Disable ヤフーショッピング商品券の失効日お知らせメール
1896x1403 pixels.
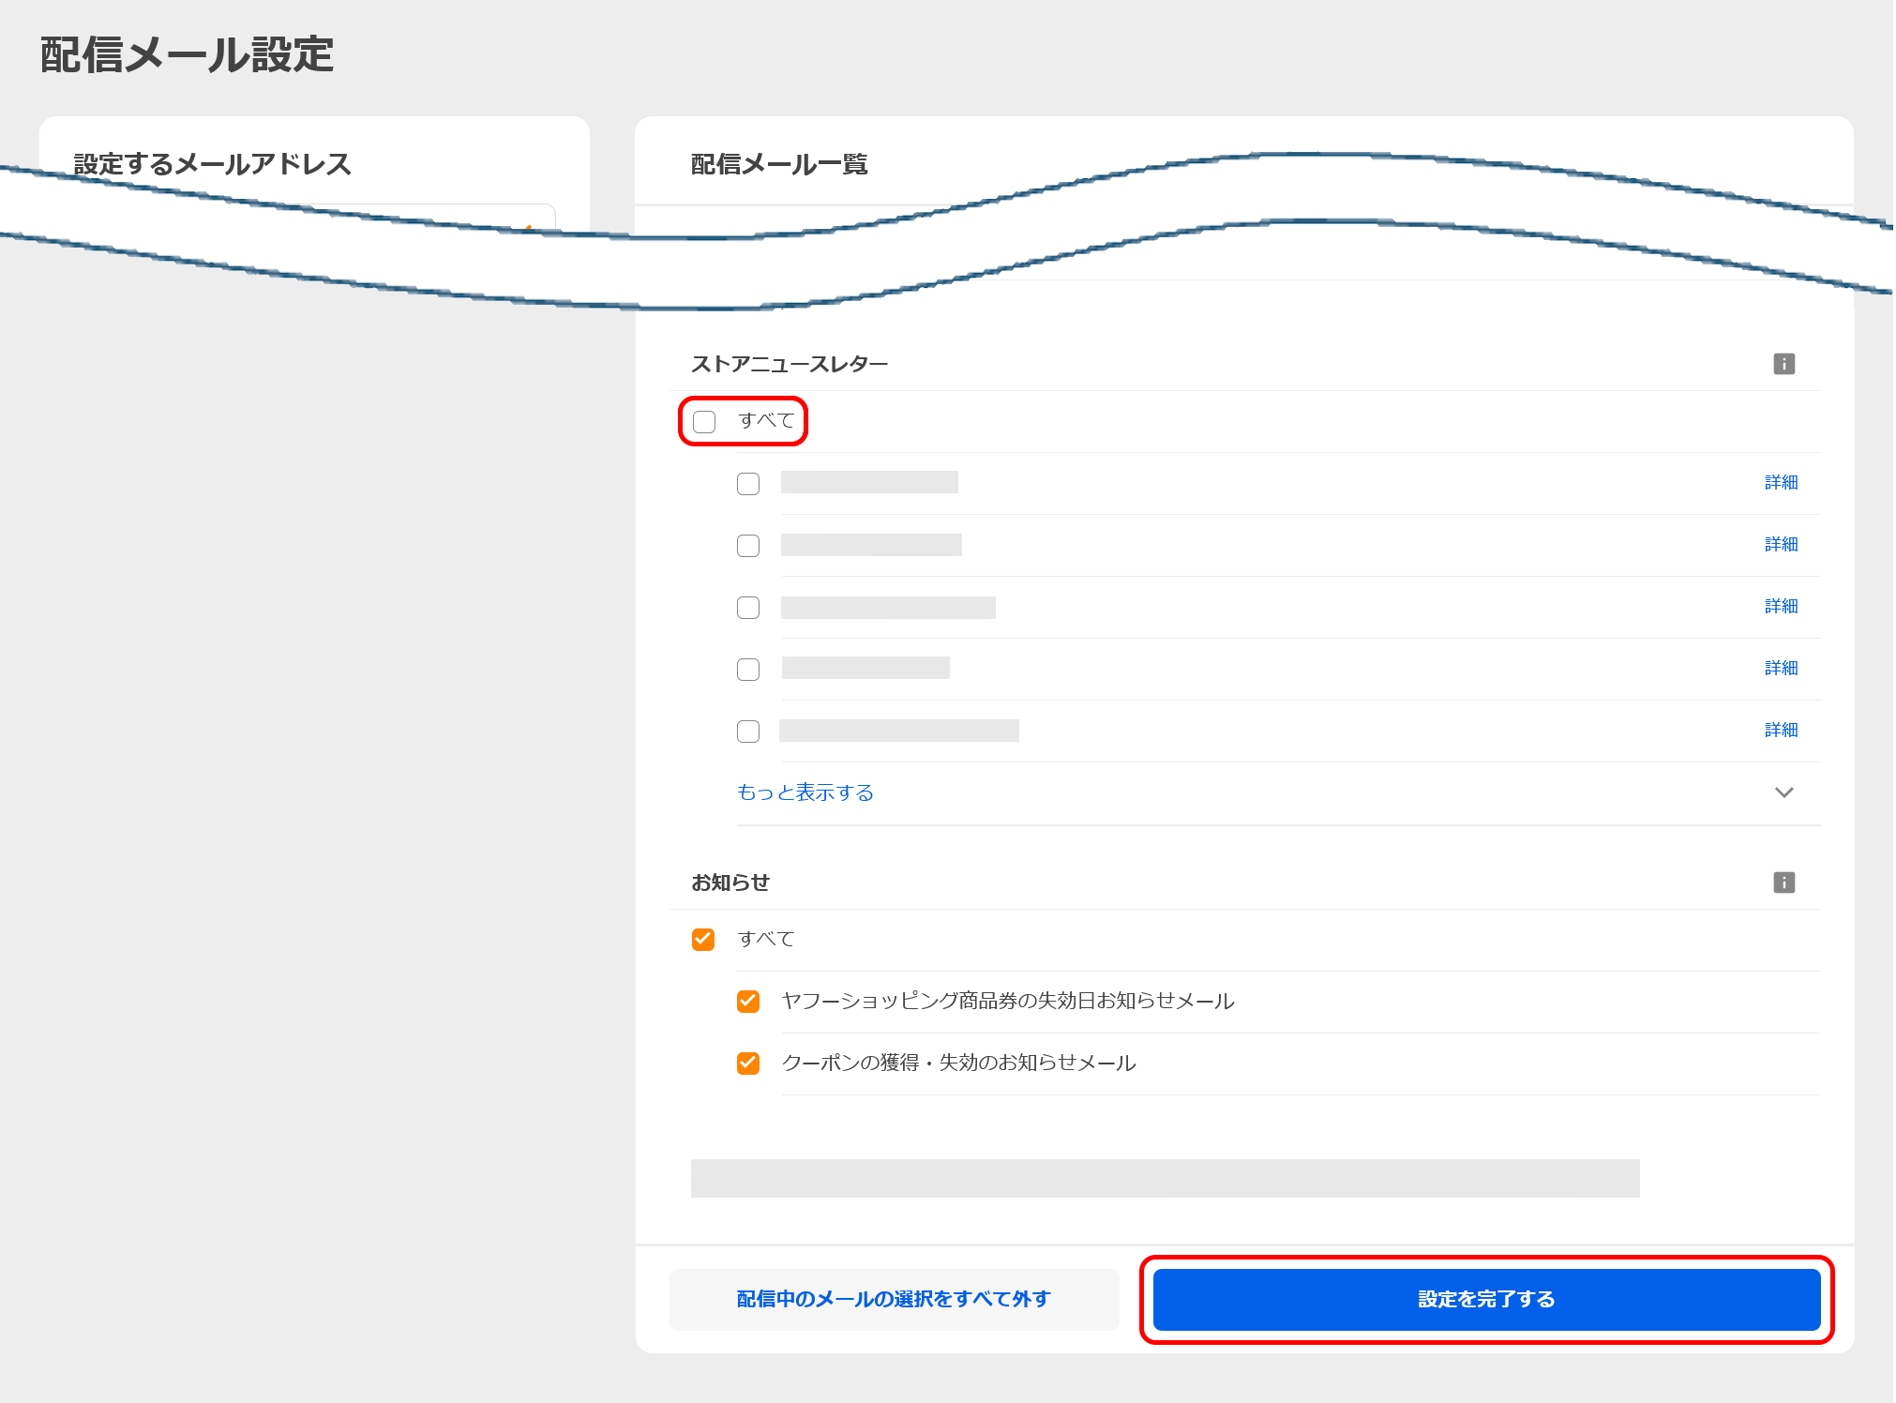click(747, 1002)
